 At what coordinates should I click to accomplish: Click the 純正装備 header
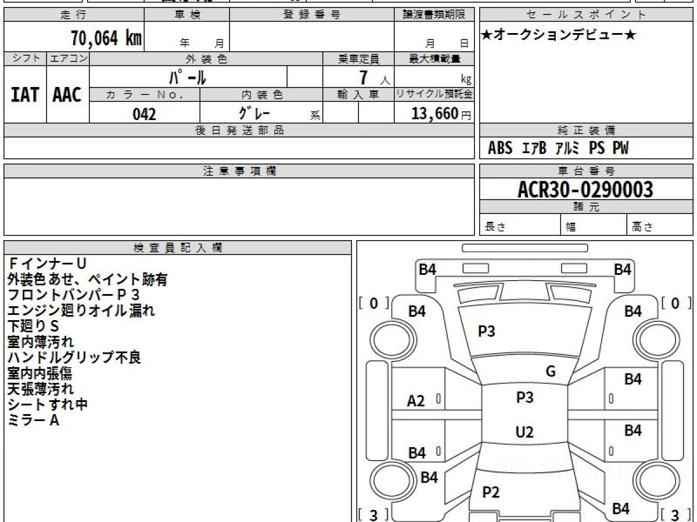click(586, 130)
